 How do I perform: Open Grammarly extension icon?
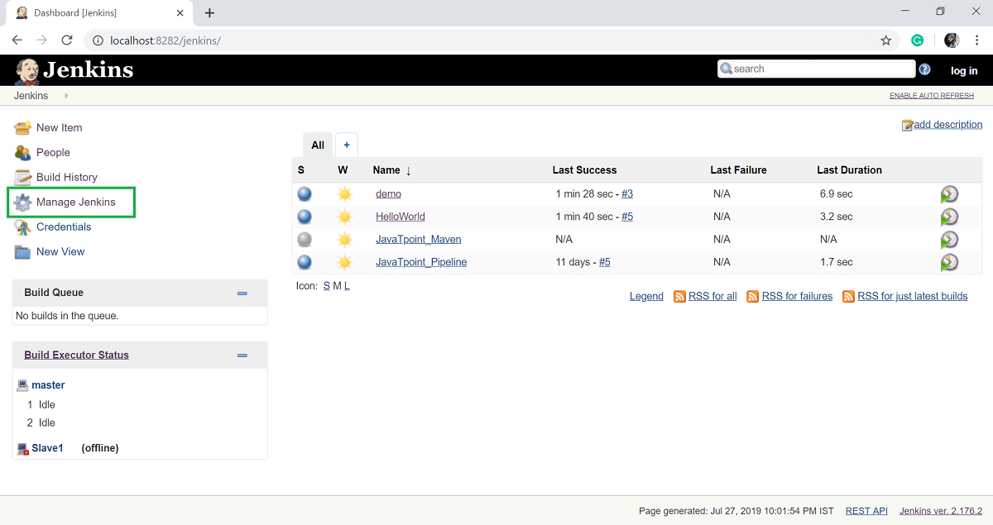click(917, 40)
